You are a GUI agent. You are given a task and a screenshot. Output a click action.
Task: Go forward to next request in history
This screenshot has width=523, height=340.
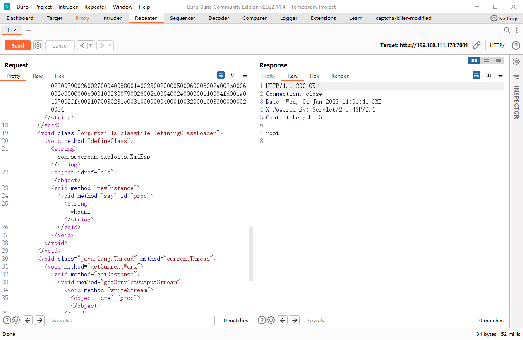tap(101, 45)
